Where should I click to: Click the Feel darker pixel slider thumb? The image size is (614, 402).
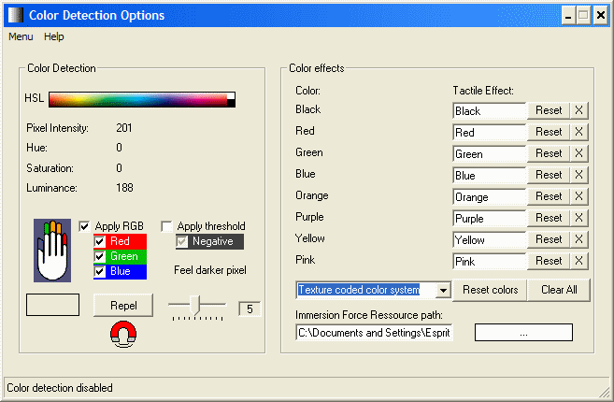(x=194, y=305)
